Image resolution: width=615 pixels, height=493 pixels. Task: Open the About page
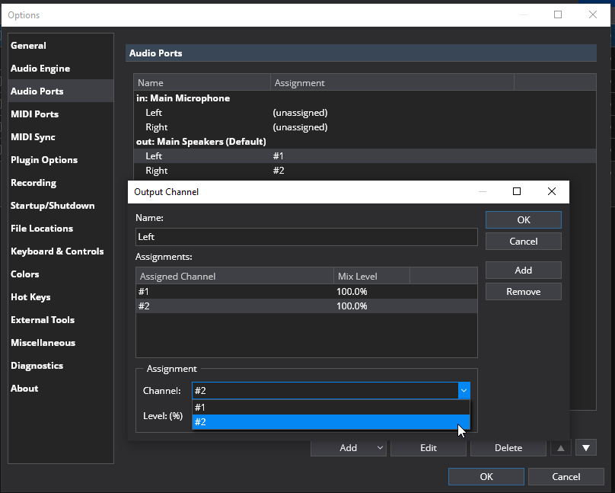click(x=61, y=389)
